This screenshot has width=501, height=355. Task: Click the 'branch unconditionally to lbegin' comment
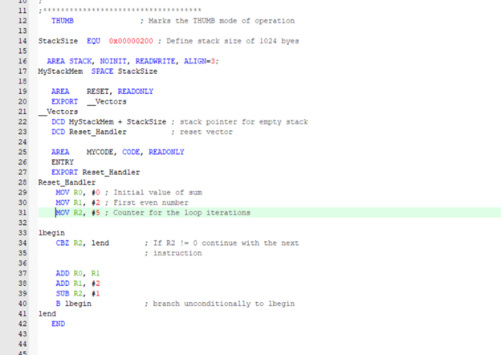click(x=219, y=304)
